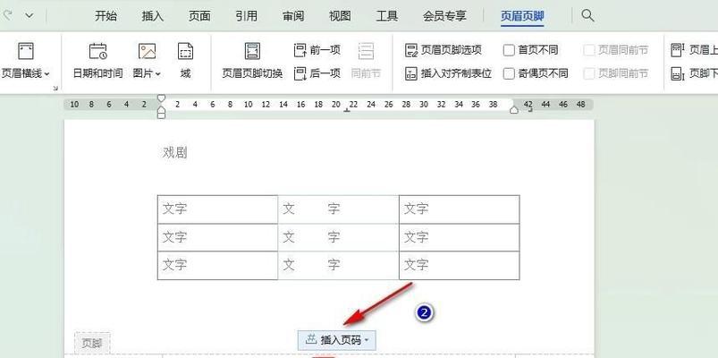This screenshot has height=358, width=718.
Task: Switch to the 开始 tab
Action: pyautogui.click(x=106, y=16)
